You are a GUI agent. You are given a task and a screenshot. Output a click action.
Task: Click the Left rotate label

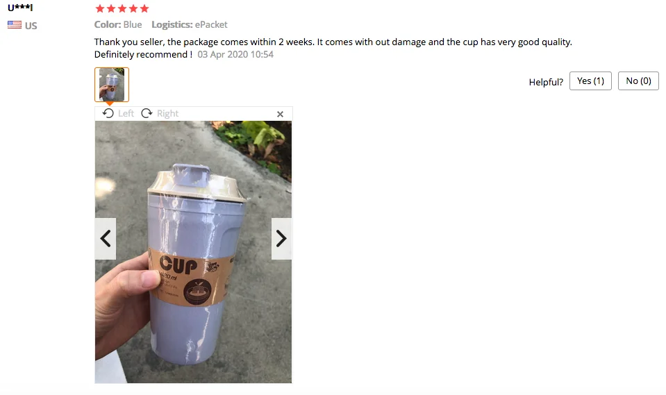coord(126,113)
